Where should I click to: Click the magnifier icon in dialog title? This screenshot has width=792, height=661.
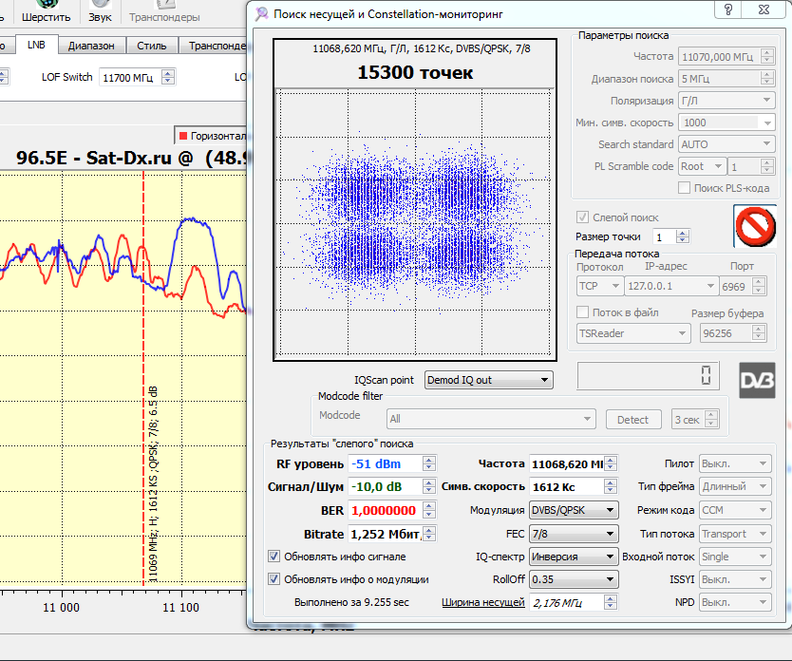261,14
